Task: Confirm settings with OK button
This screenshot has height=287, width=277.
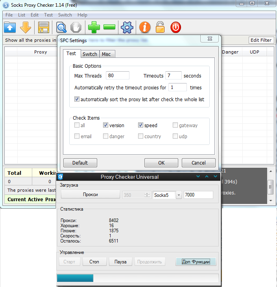Action: [x=161, y=163]
